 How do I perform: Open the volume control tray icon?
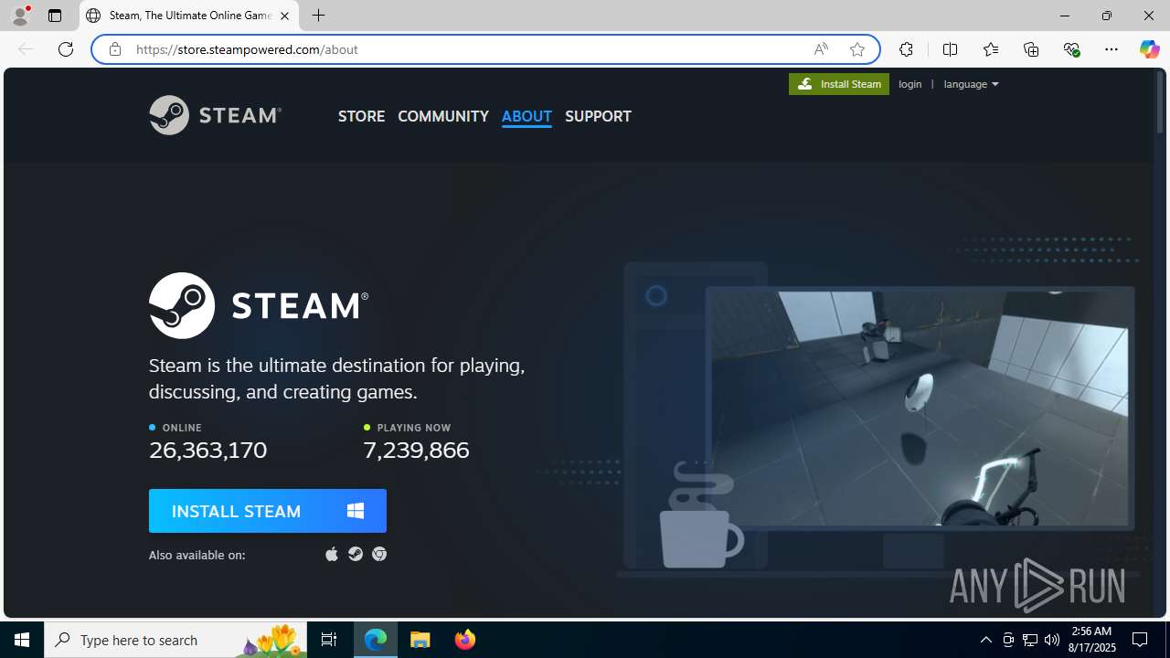1052,640
